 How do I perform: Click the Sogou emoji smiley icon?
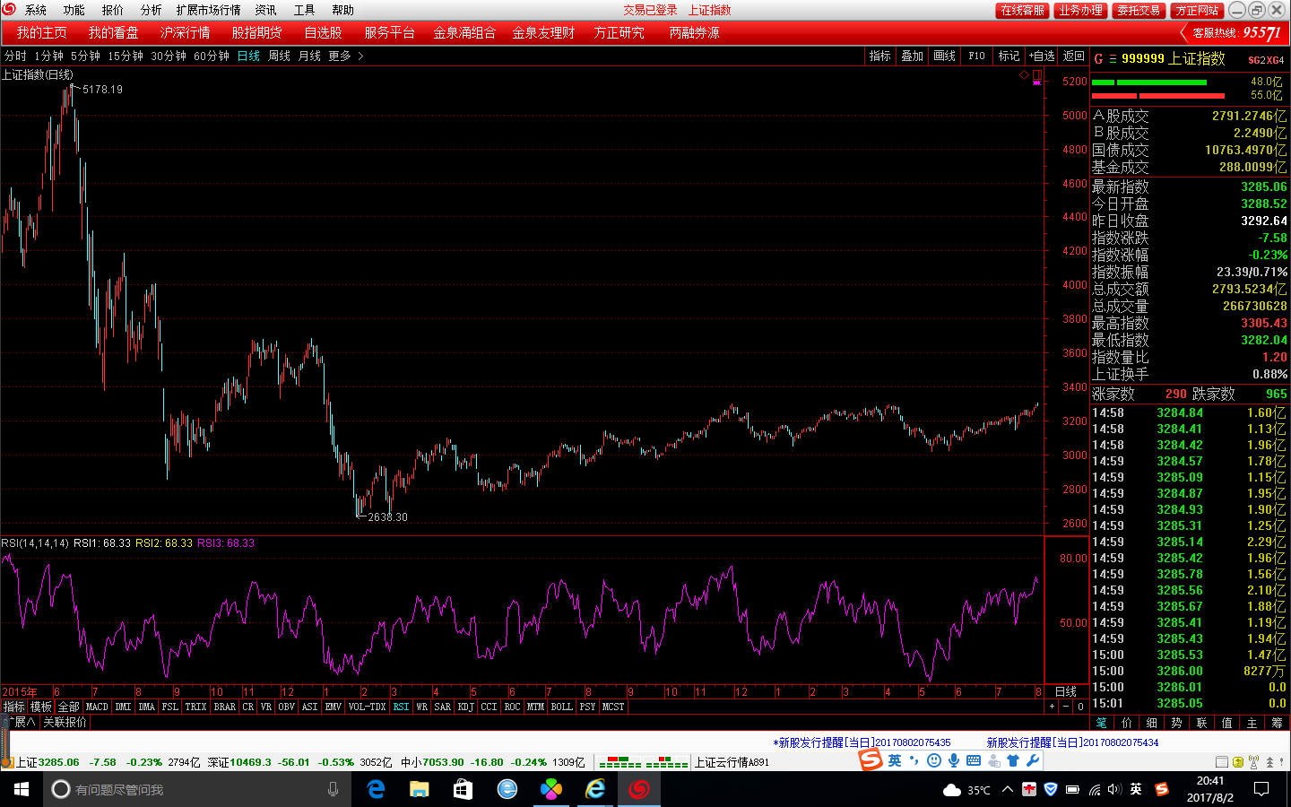tap(933, 760)
